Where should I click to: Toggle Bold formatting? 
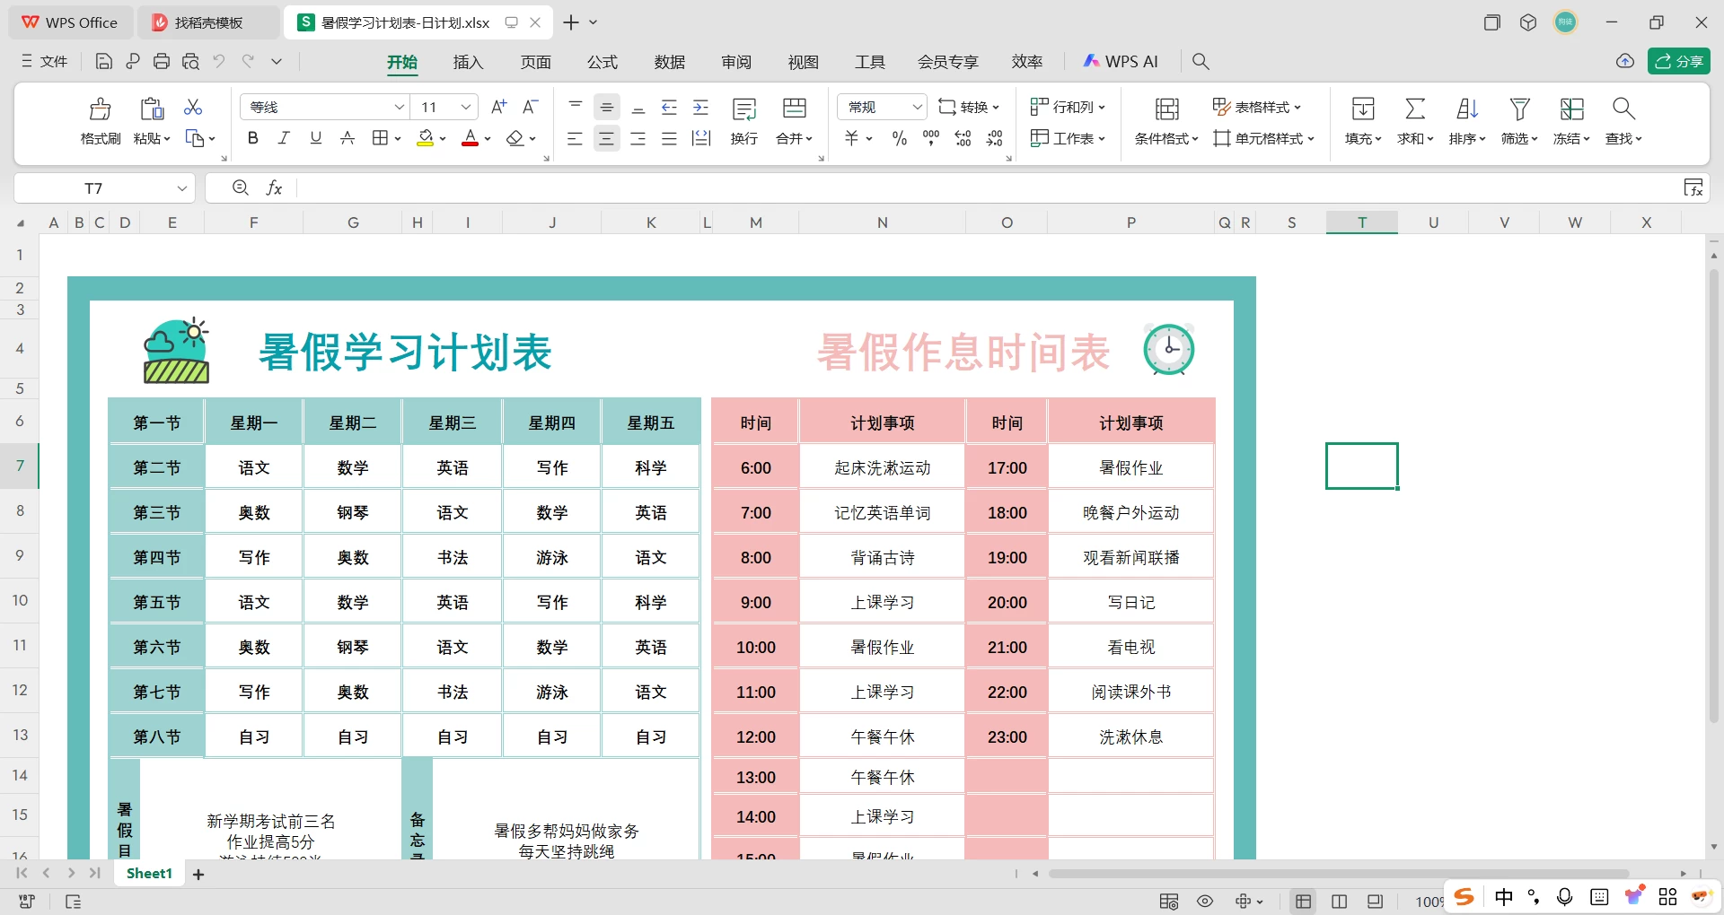[x=253, y=138]
